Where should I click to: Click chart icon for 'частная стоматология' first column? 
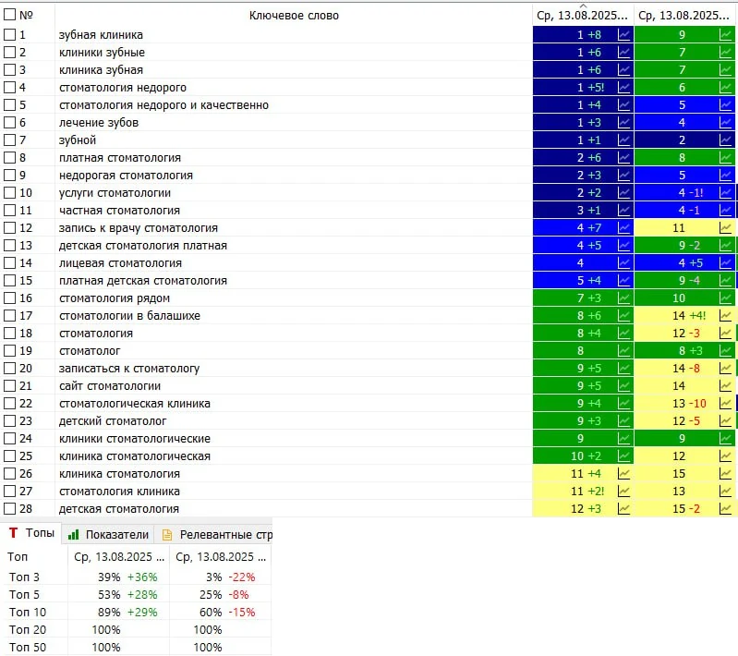coord(623,210)
